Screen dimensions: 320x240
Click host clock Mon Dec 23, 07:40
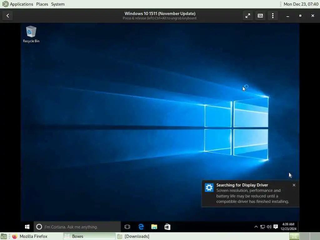point(301,4)
